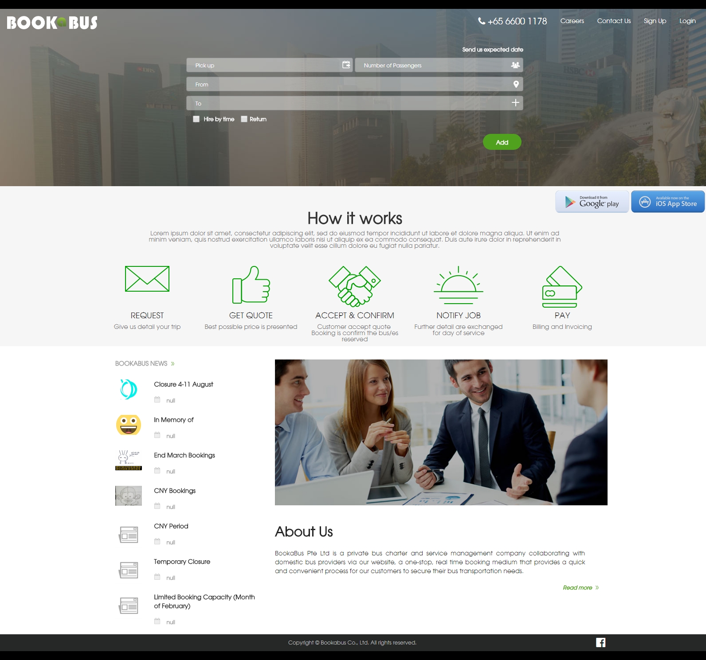The width and height of the screenshot is (706, 660).
Task: Click into the To destination field
Action: point(355,103)
